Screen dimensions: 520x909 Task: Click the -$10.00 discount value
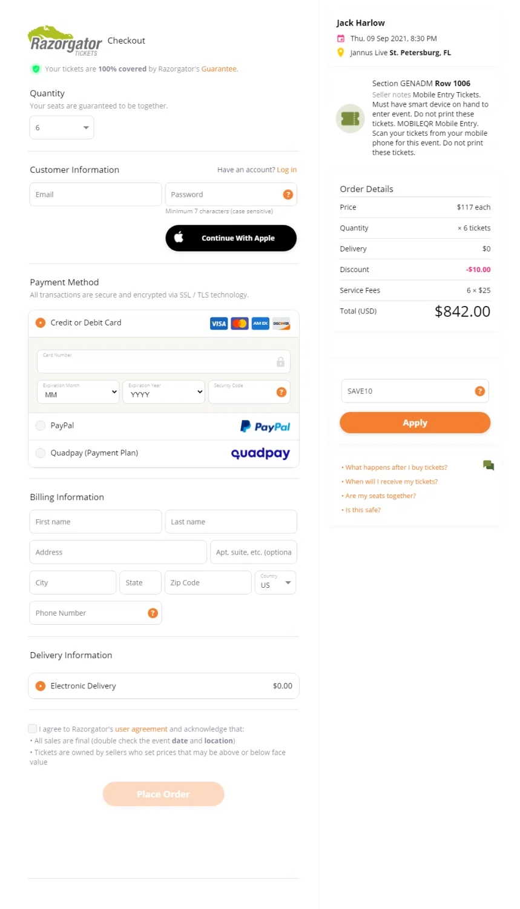tap(478, 270)
